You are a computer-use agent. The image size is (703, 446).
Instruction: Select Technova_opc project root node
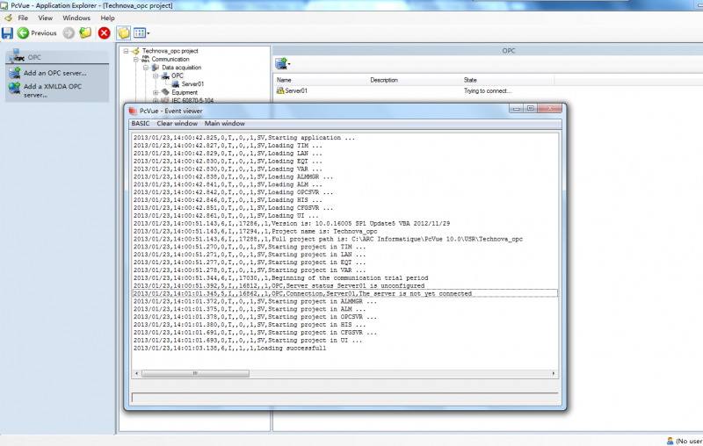point(170,51)
